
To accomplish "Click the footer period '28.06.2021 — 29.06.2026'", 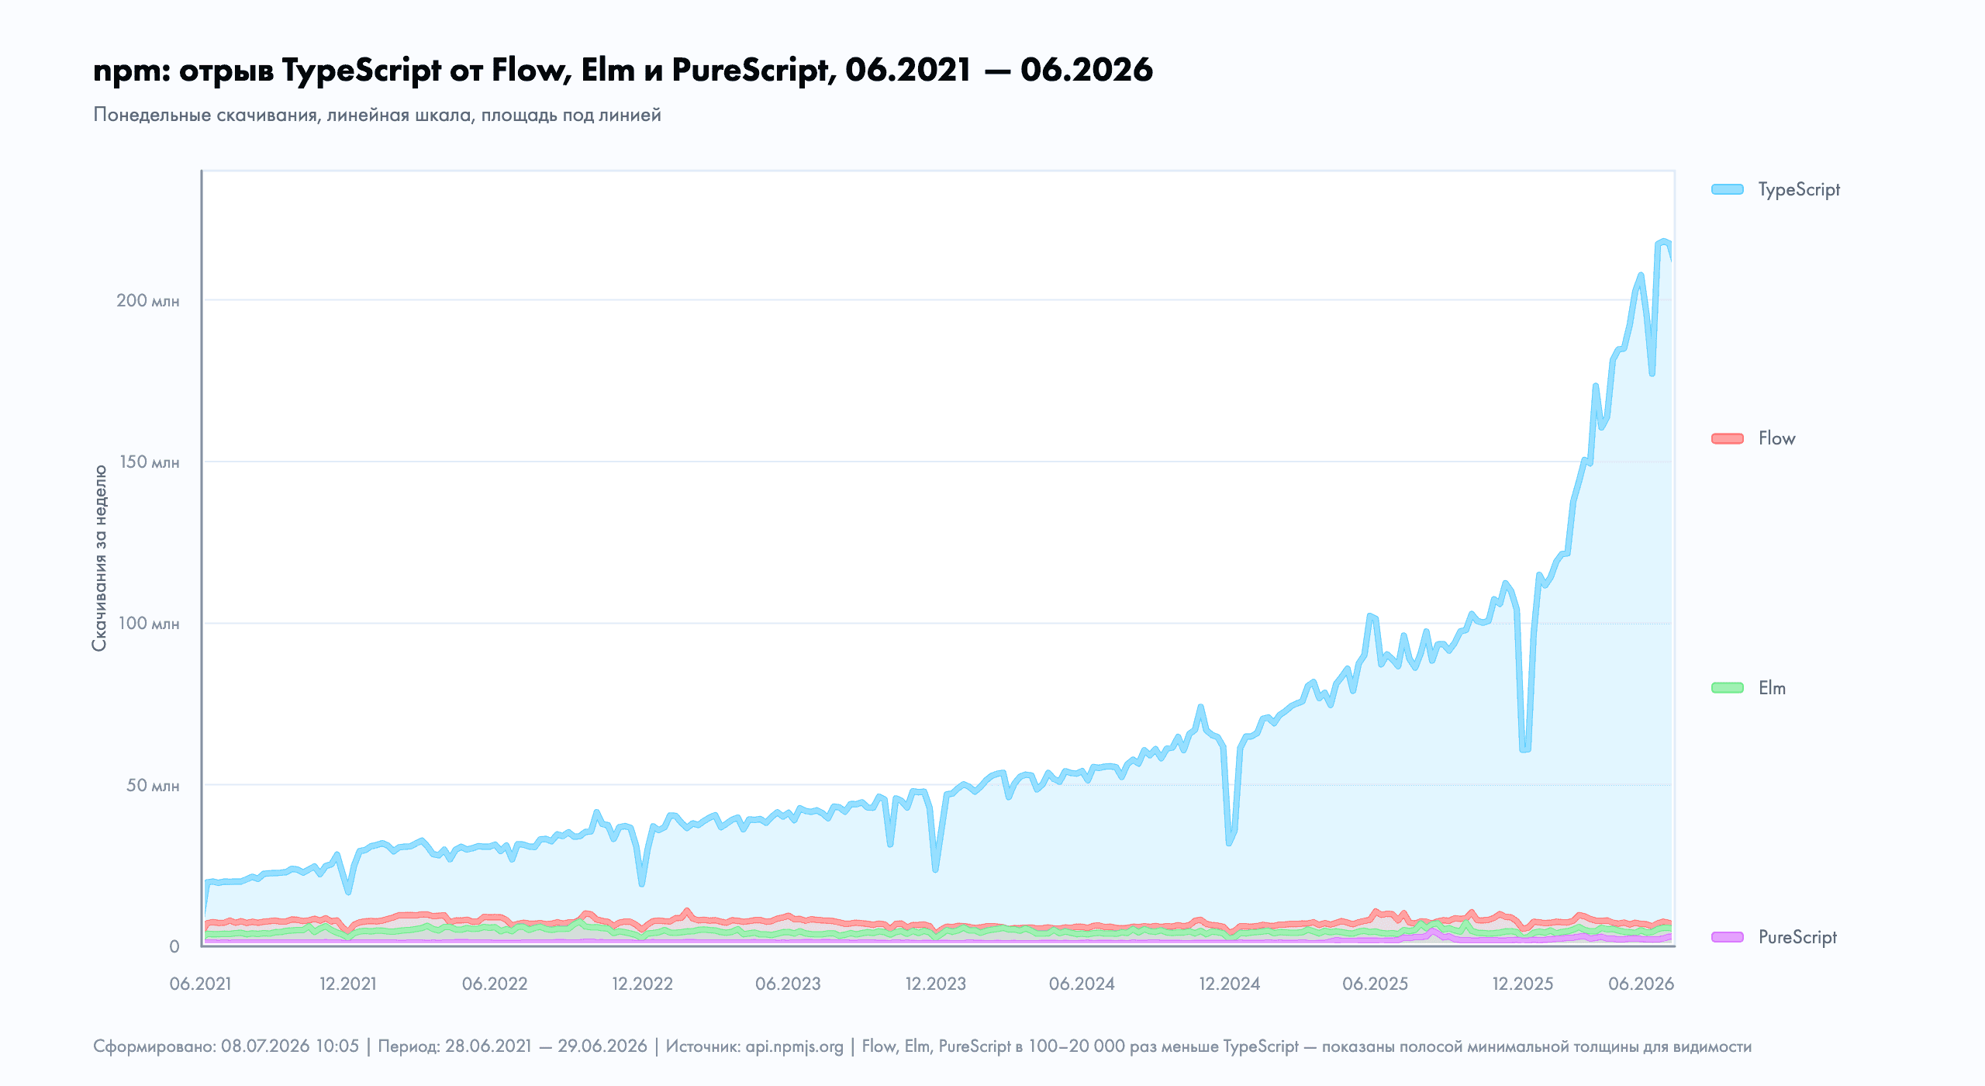I will (x=546, y=1046).
